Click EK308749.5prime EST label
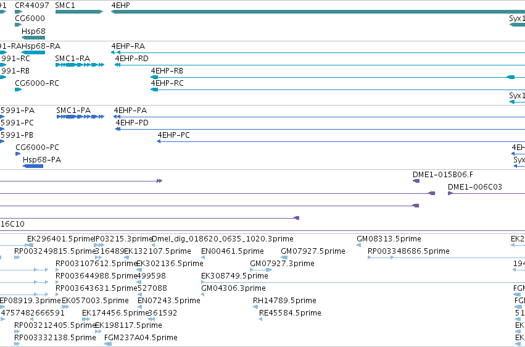525x347 pixels. 234,276
